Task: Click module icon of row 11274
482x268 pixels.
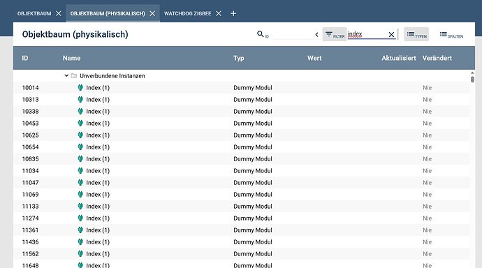Action: click(80, 218)
